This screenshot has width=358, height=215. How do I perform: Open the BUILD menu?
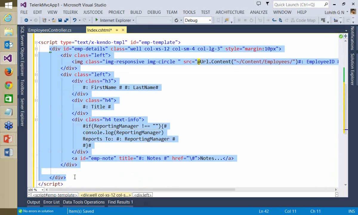(x=136, y=12)
